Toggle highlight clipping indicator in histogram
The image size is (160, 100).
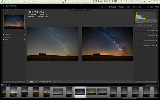(x=156, y=12)
